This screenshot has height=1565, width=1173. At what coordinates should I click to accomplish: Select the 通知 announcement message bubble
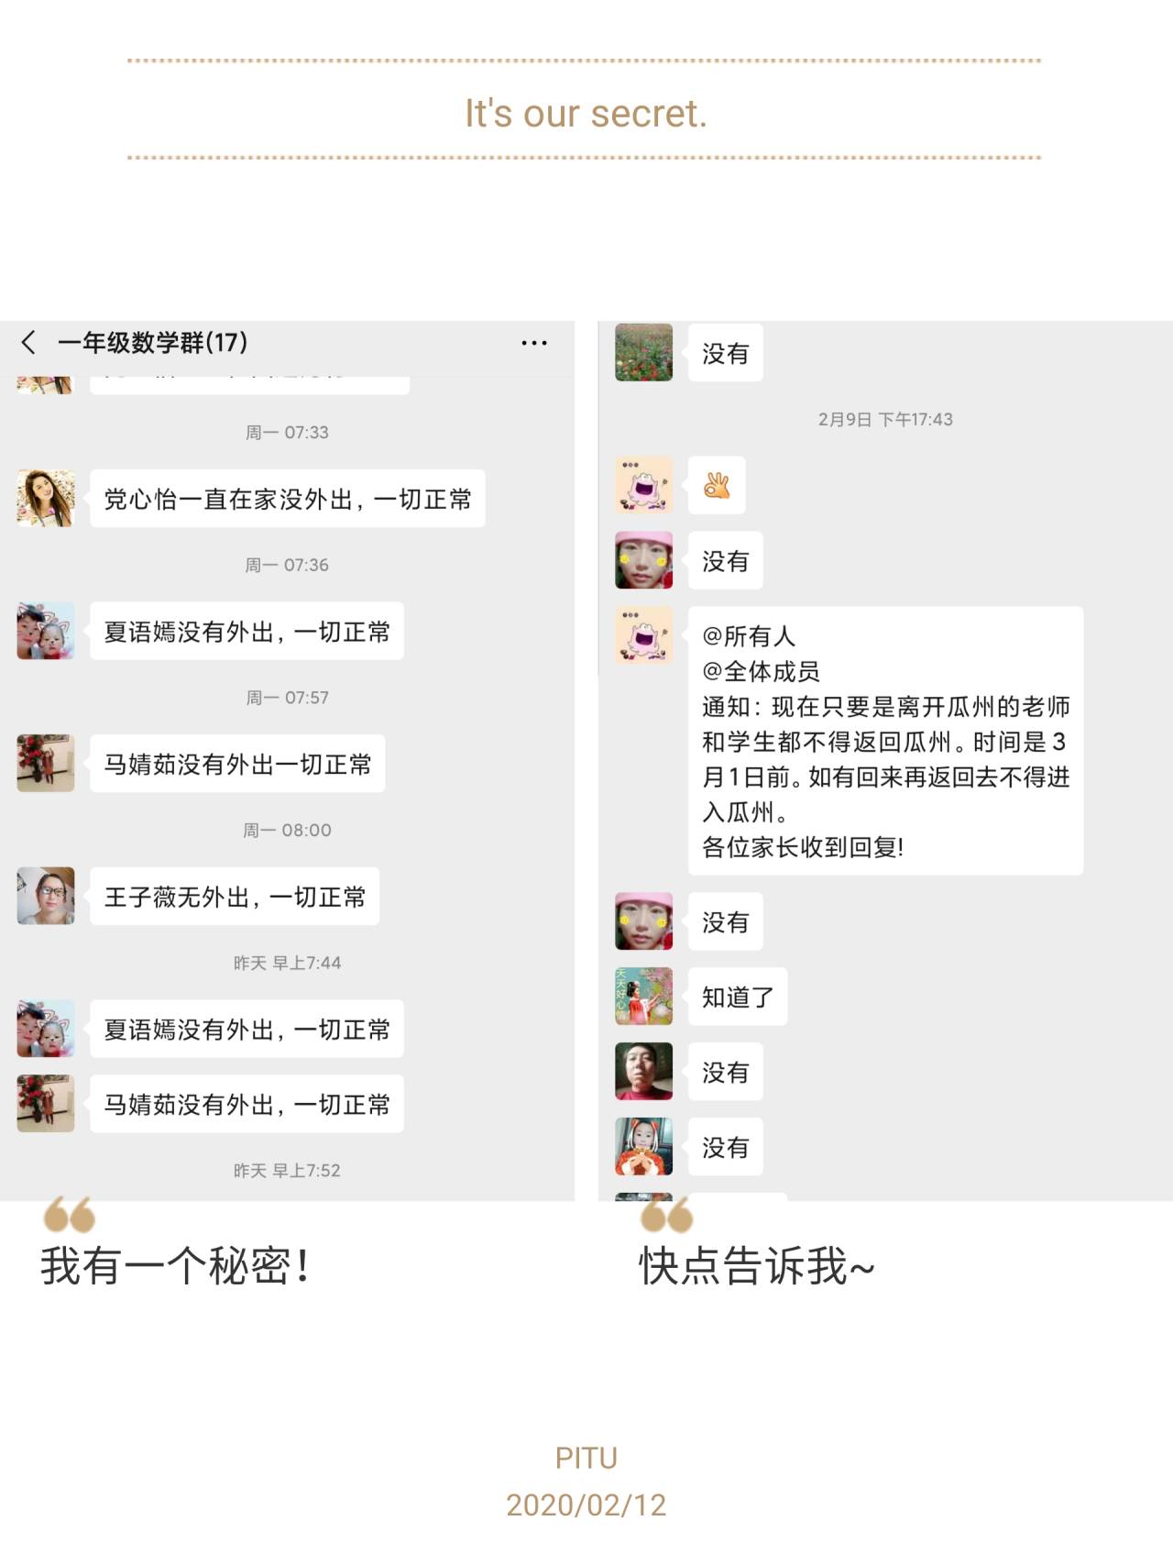(x=885, y=741)
